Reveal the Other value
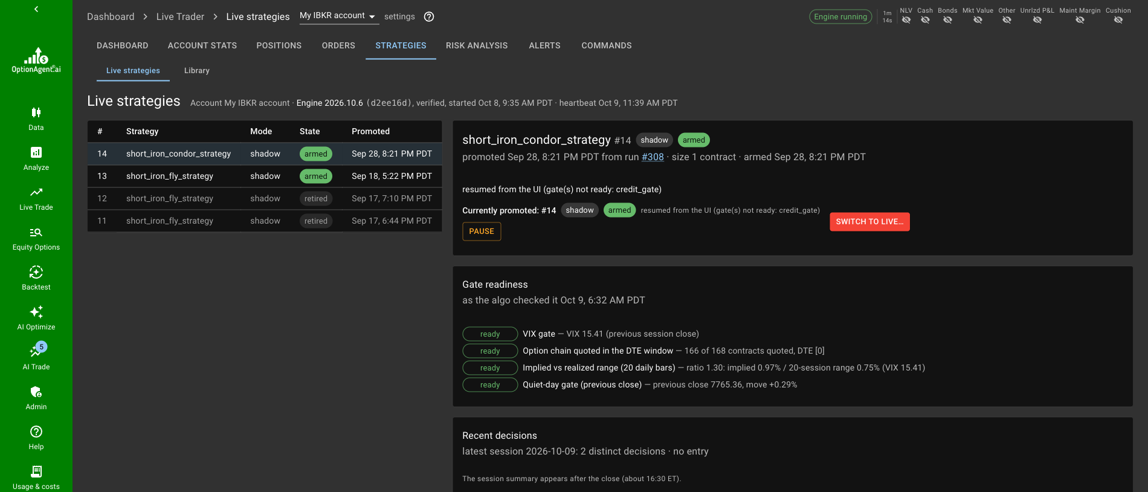This screenshot has height=492, width=1148. point(1007,20)
